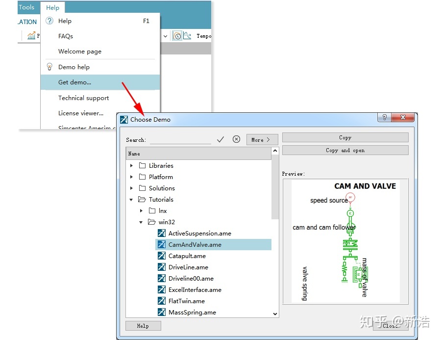
Task: Click the Platform folder icon
Action: [x=142, y=177]
